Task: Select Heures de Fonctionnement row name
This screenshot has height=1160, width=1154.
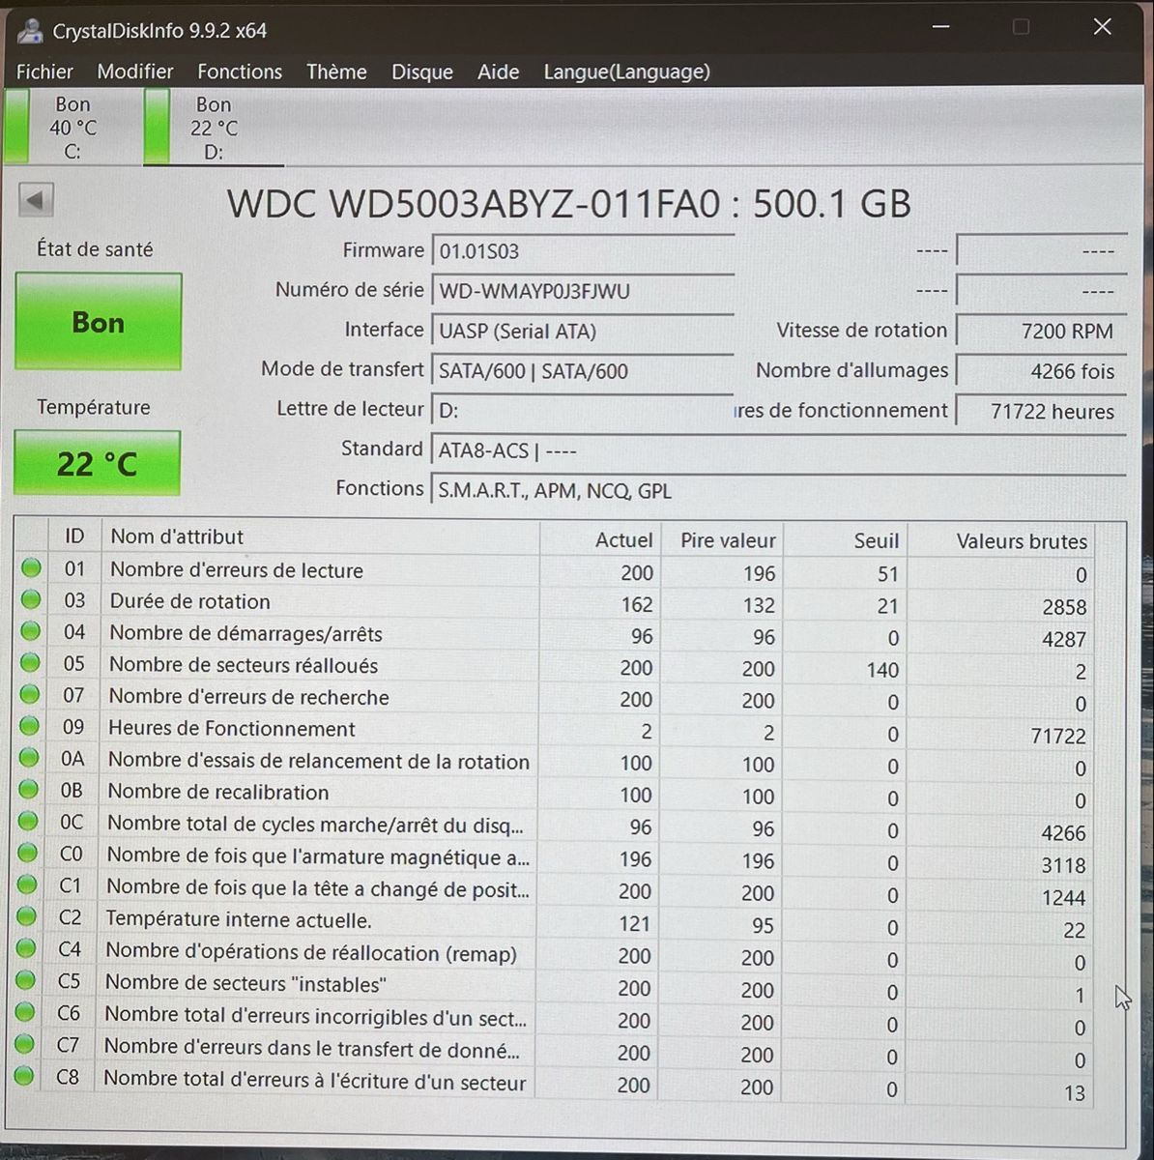Action: click(x=231, y=729)
